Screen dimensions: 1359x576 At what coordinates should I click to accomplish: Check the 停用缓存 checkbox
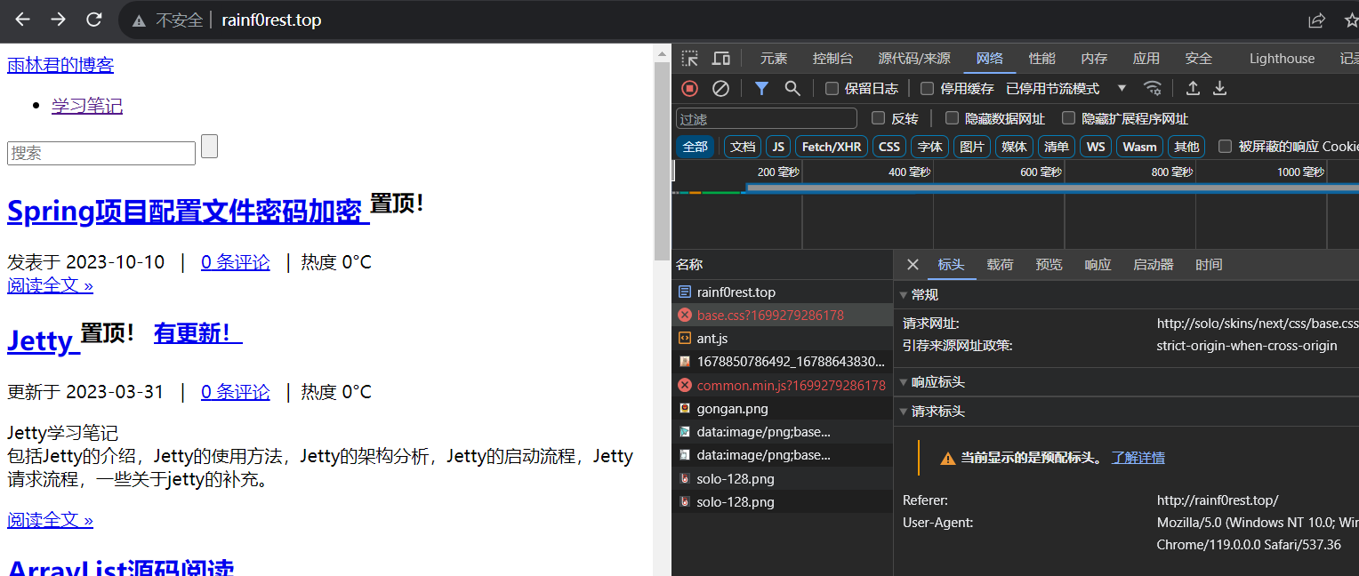[x=927, y=89]
